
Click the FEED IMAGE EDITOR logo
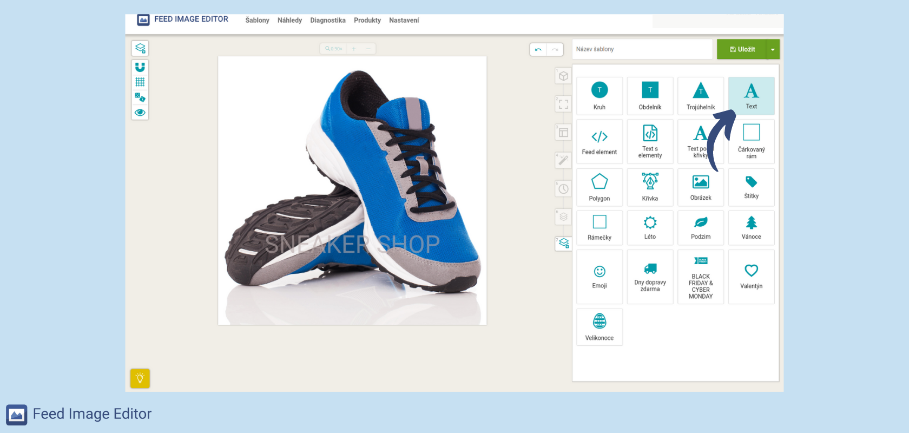(x=183, y=19)
